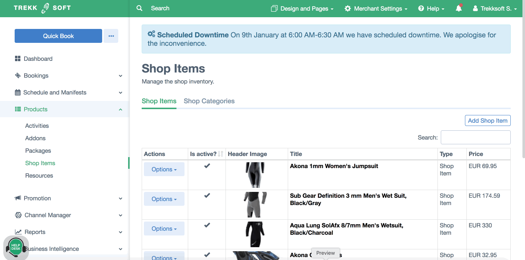525x260 pixels.
Task: Click active checkmark for Sub Gear wet suit
Action: [207, 196]
